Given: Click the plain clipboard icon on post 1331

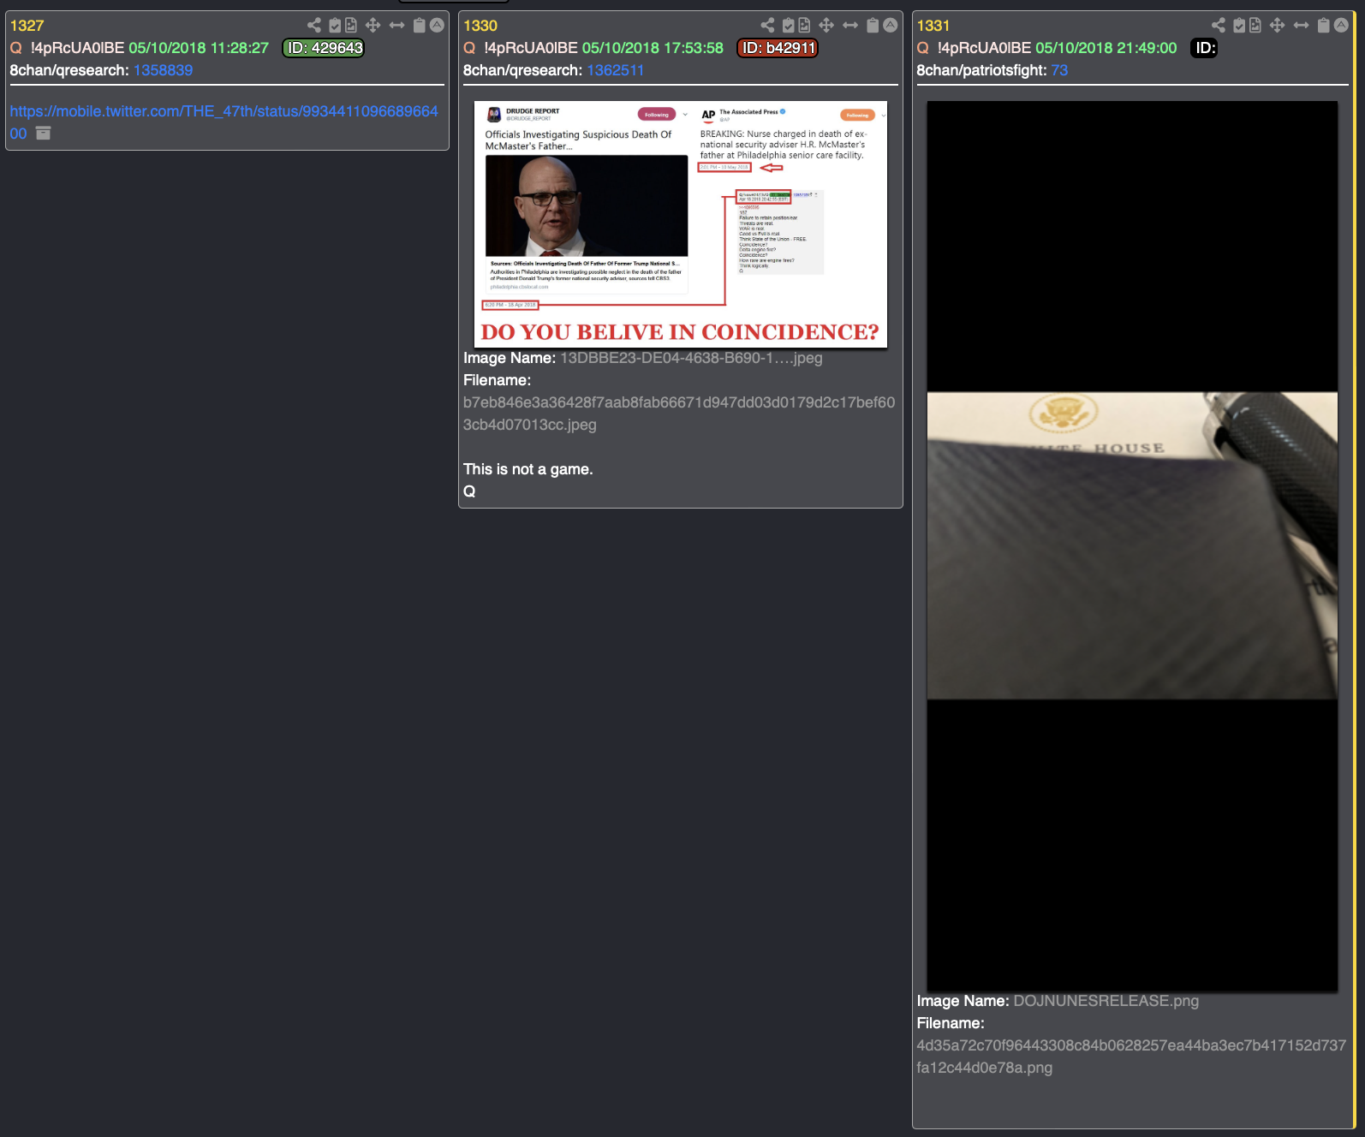Looking at the screenshot, I should 1324,26.
